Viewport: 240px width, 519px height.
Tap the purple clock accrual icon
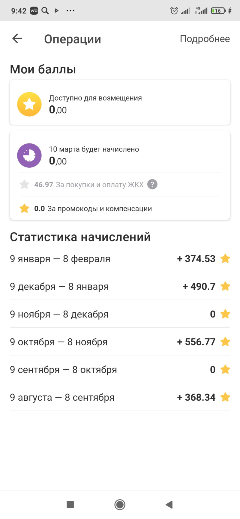[x=29, y=155]
